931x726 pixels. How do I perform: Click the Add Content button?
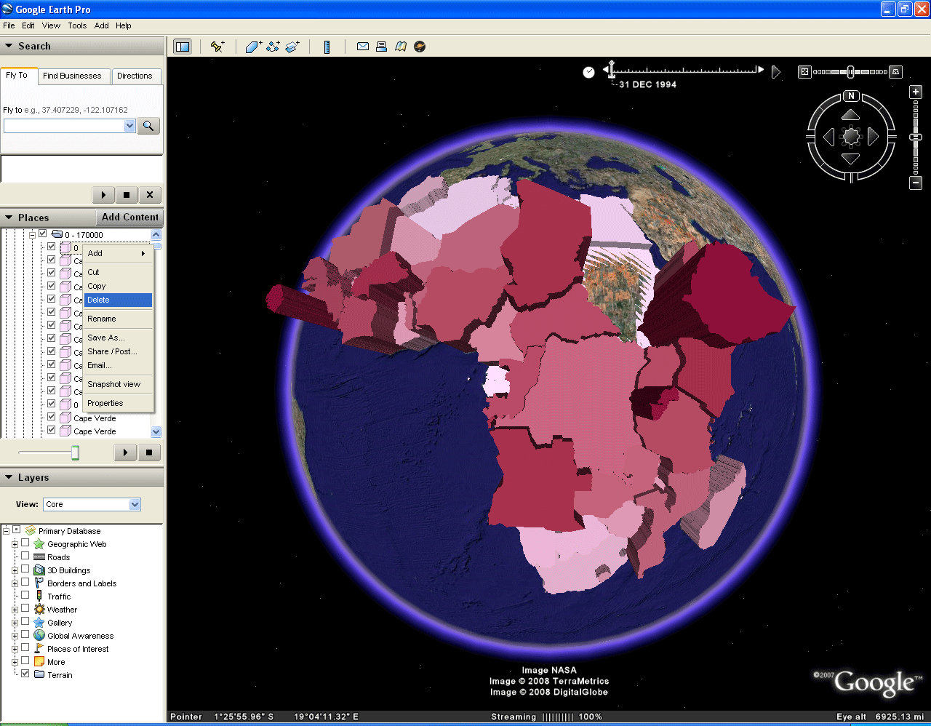pyautogui.click(x=129, y=218)
